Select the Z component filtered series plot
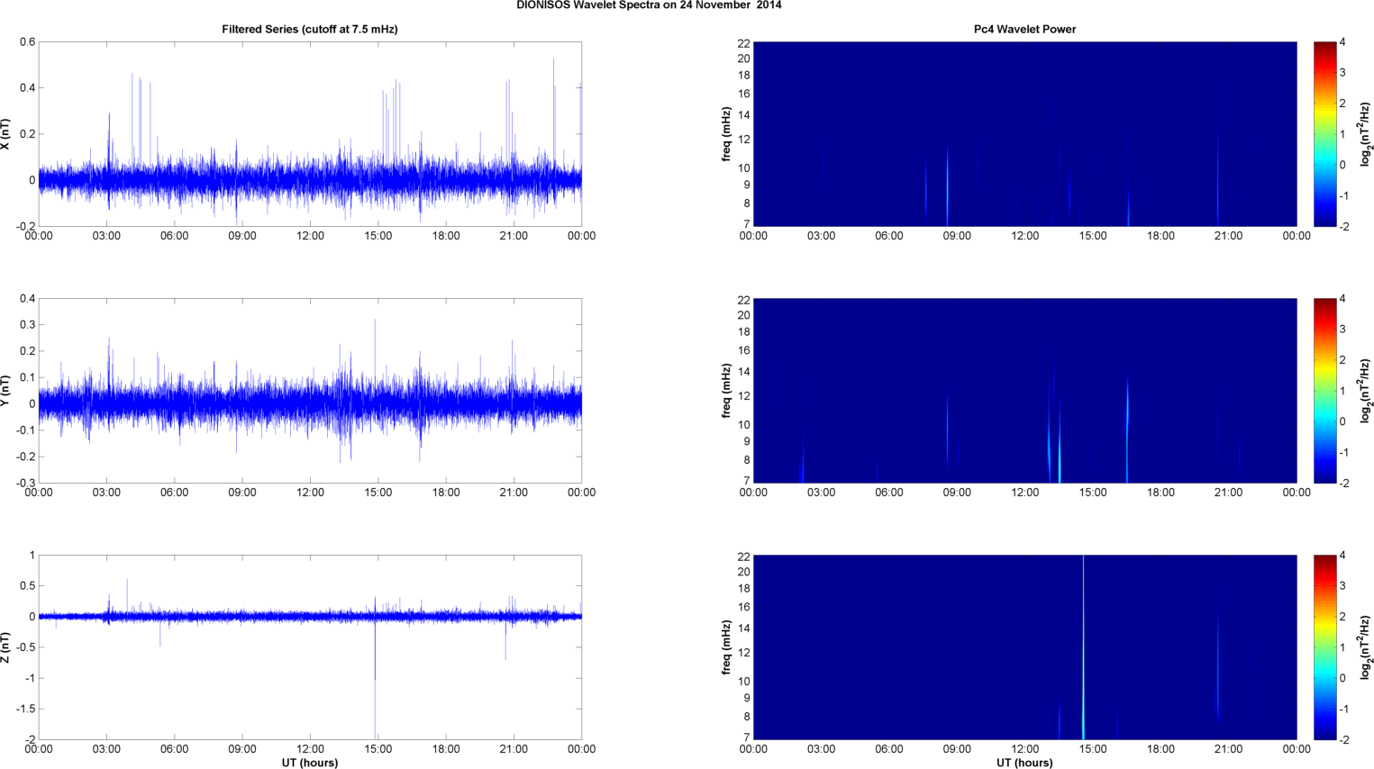The height and width of the screenshot is (769, 1374). pyautogui.click(x=310, y=647)
